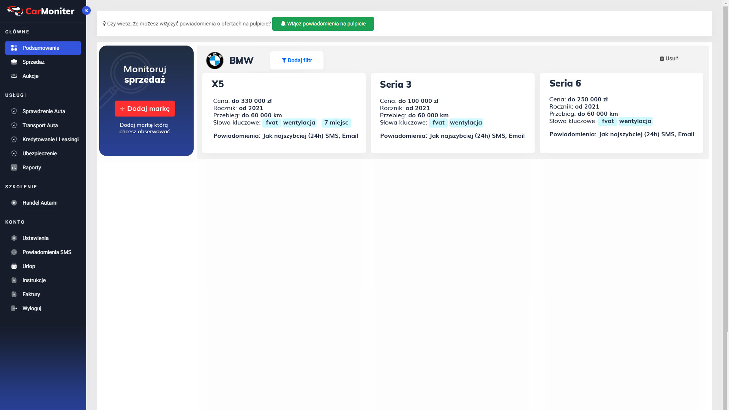
Task: Click the plus icon in Dodaj markę
Action: tap(122, 109)
